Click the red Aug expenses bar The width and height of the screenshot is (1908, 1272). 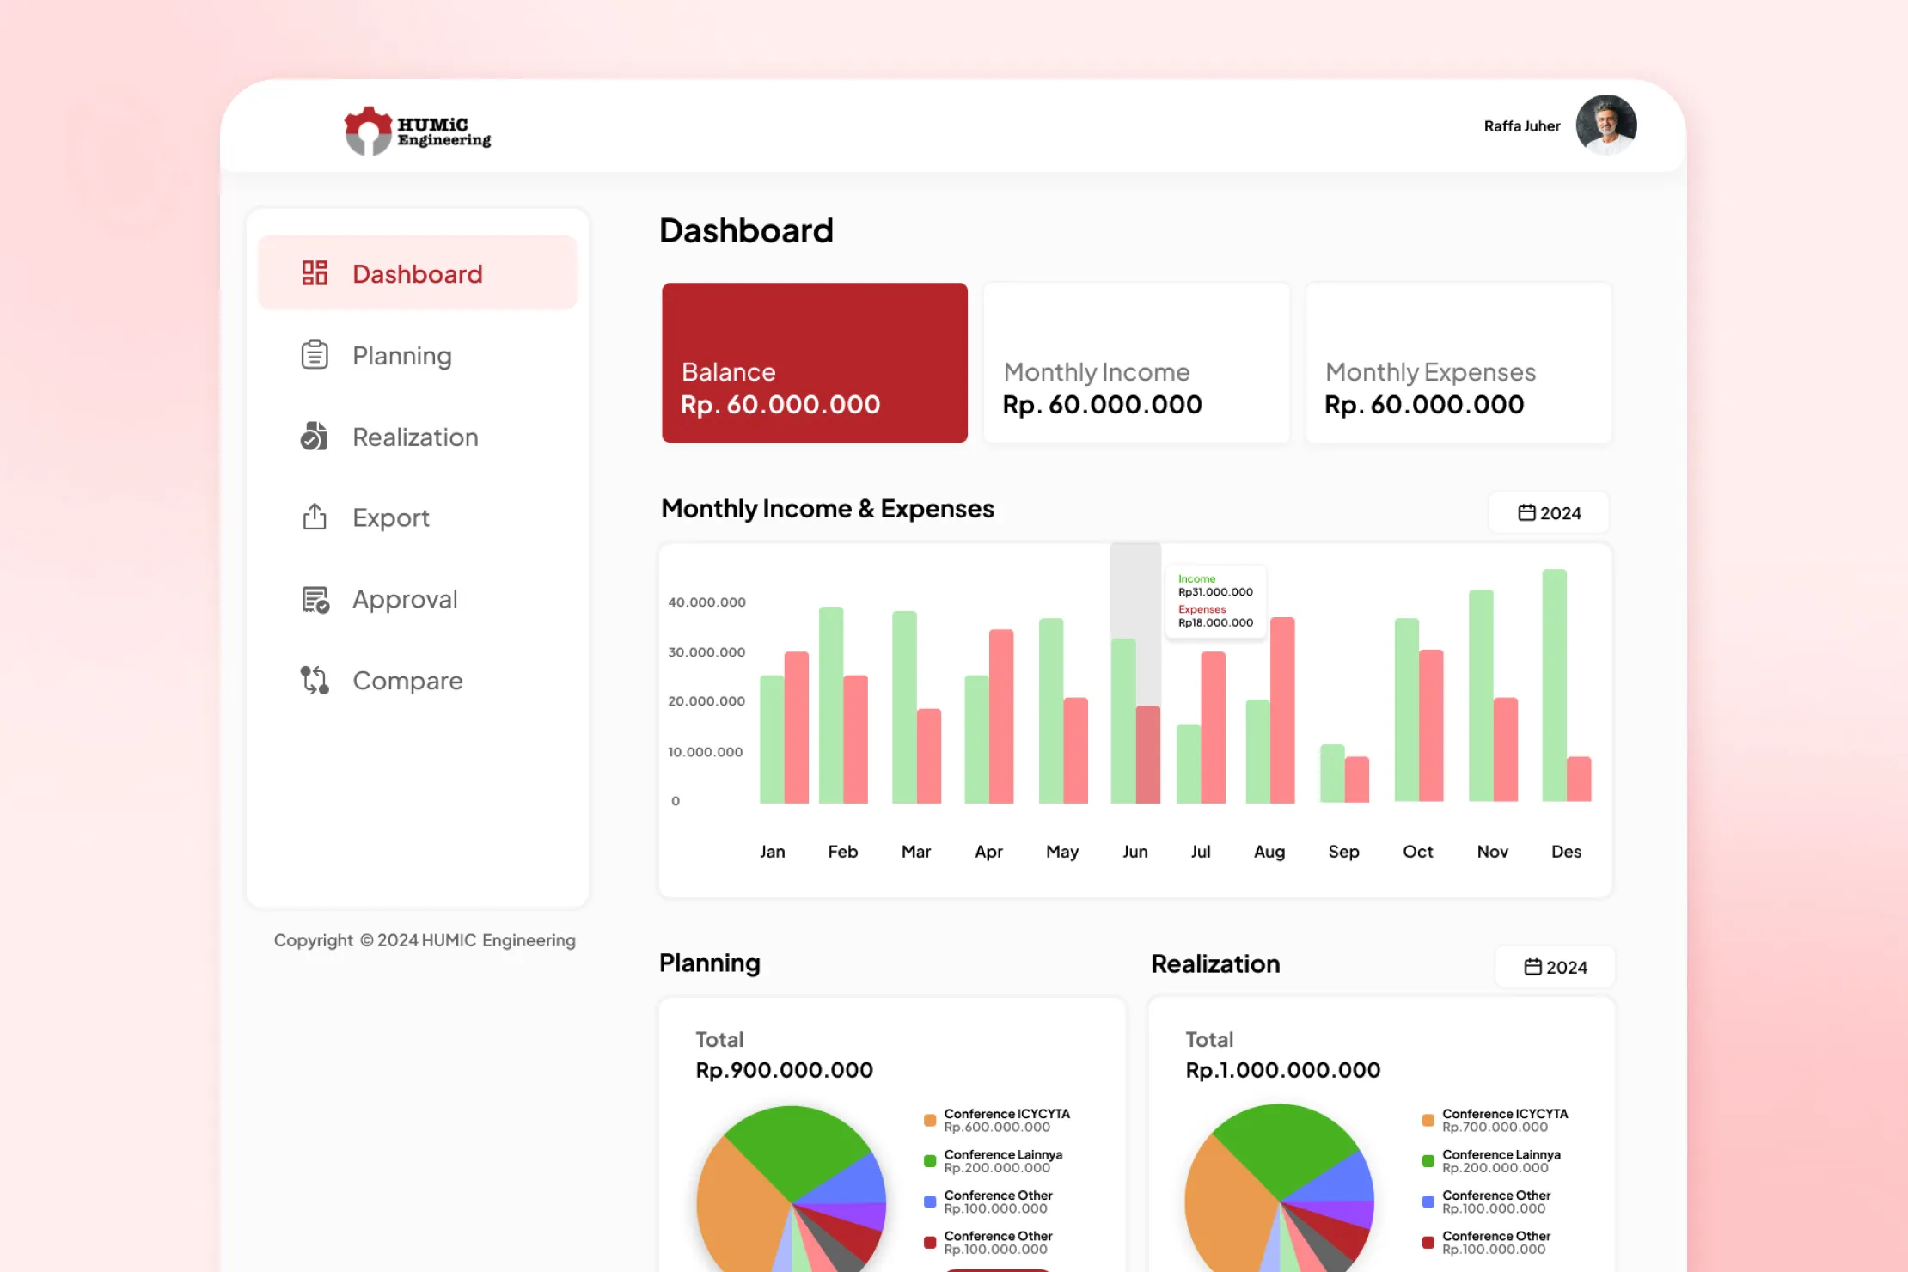(x=1282, y=710)
